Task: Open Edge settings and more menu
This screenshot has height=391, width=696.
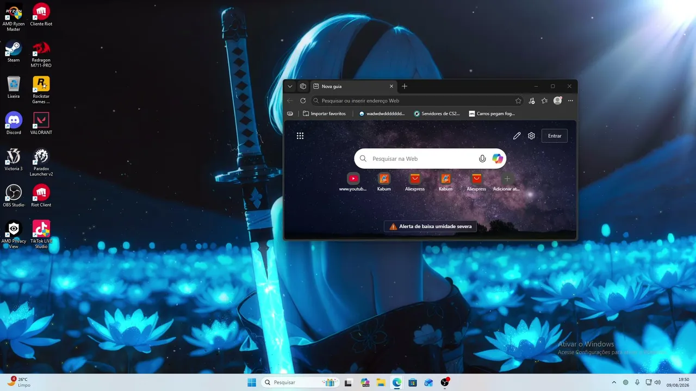Action: coord(570,100)
